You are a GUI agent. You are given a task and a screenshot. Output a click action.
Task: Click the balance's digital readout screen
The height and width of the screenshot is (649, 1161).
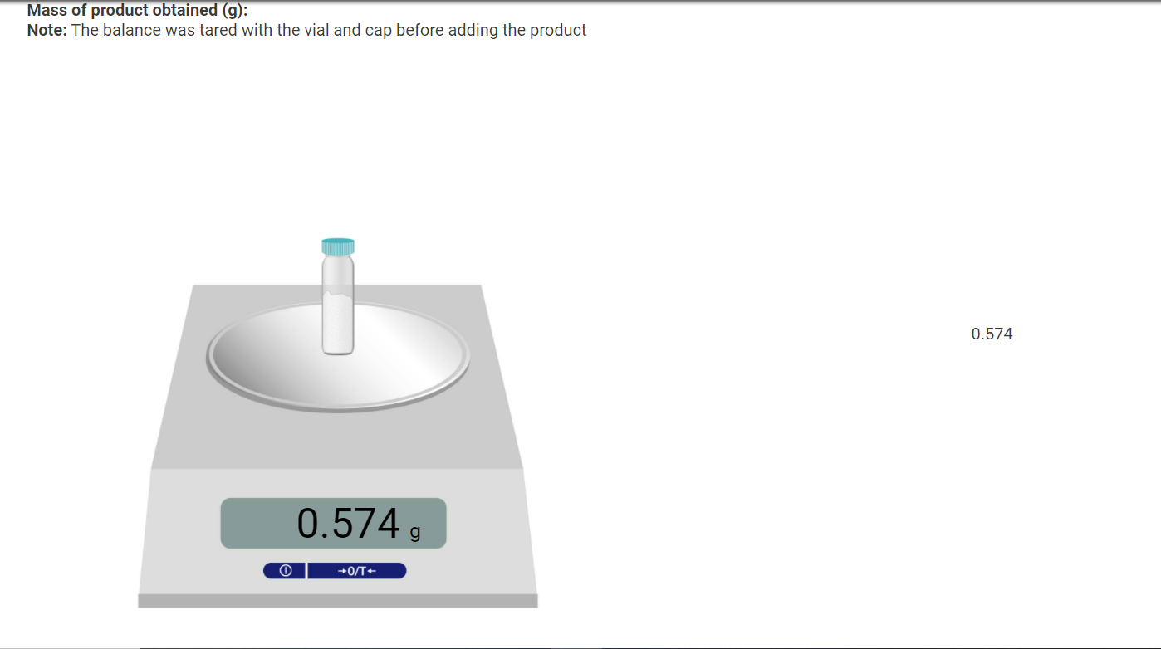[332, 523]
